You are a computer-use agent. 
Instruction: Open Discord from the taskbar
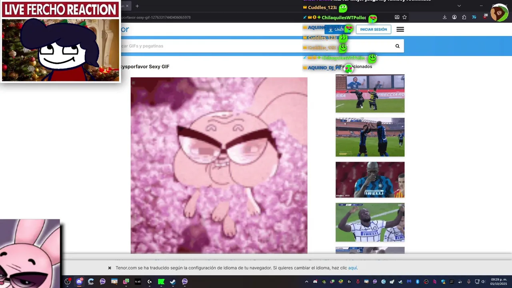click(x=79, y=282)
